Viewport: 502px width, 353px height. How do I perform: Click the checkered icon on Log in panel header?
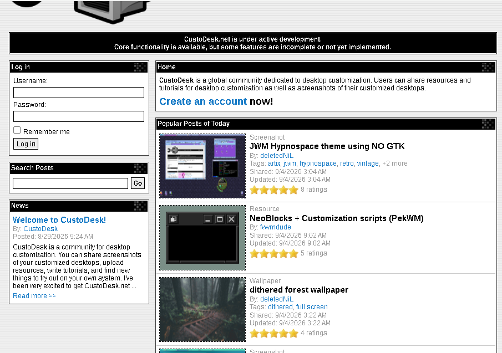pos(140,67)
